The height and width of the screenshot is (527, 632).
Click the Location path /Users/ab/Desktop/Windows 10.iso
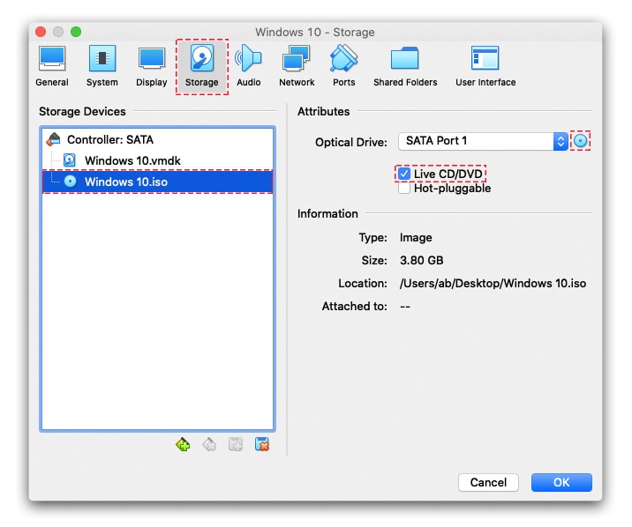[x=493, y=283]
